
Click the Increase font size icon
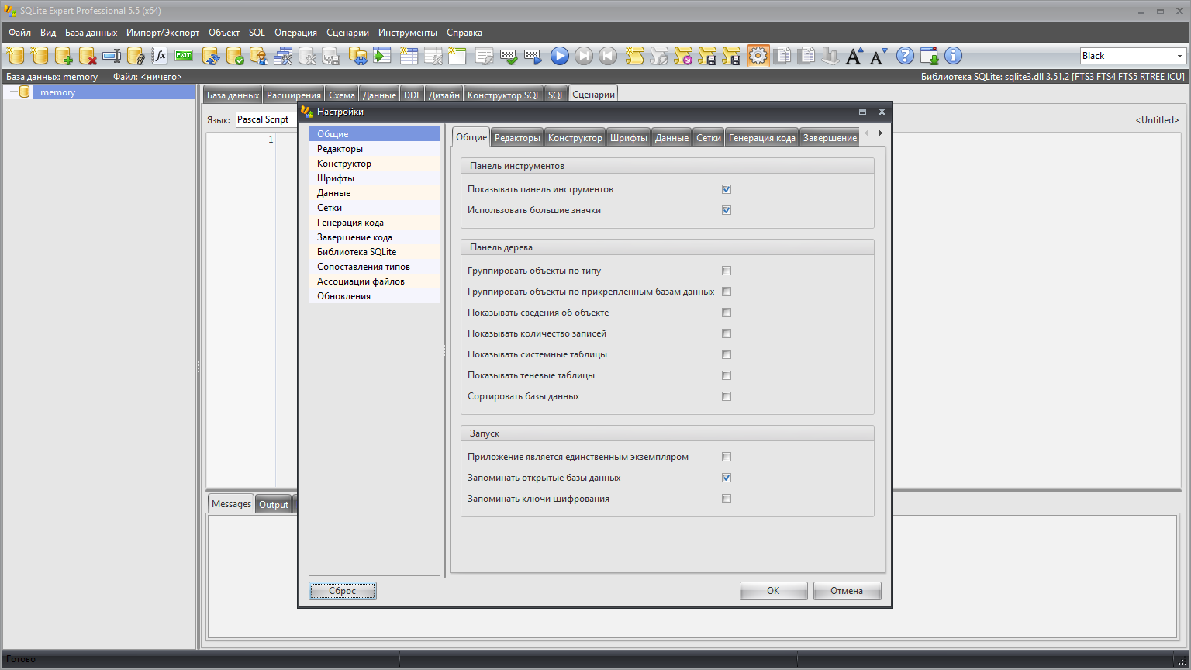(854, 56)
